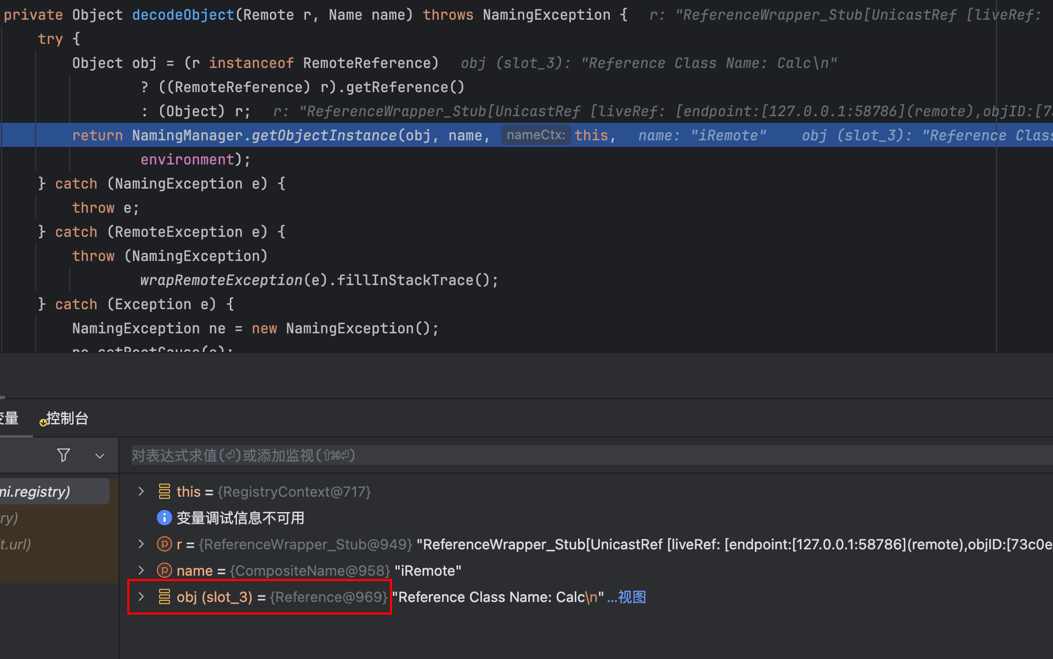Expand the 'r' ReferenceWrapper_Stub variable
The width and height of the screenshot is (1053, 659).
141,544
